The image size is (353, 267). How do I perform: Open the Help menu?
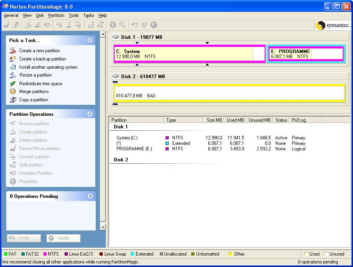coord(102,15)
